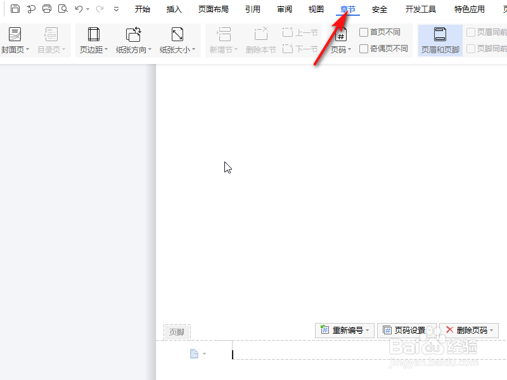Click the 页码 page number icon
Viewport: 507px width, 380px height.
coord(341,35)
